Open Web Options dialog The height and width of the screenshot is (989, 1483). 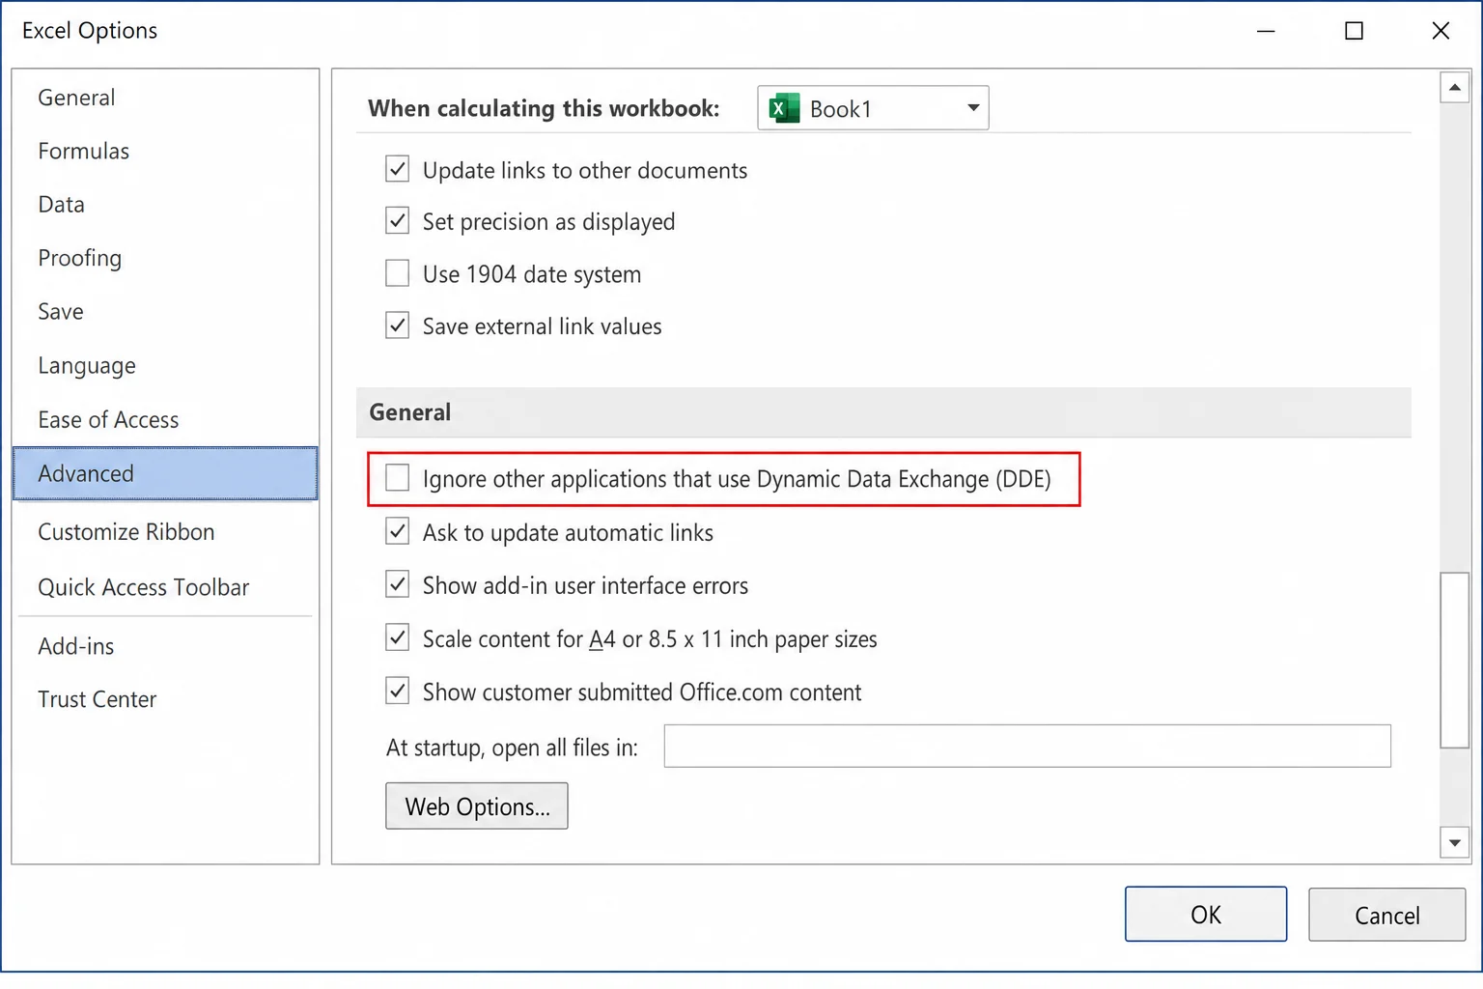point(477,806)
